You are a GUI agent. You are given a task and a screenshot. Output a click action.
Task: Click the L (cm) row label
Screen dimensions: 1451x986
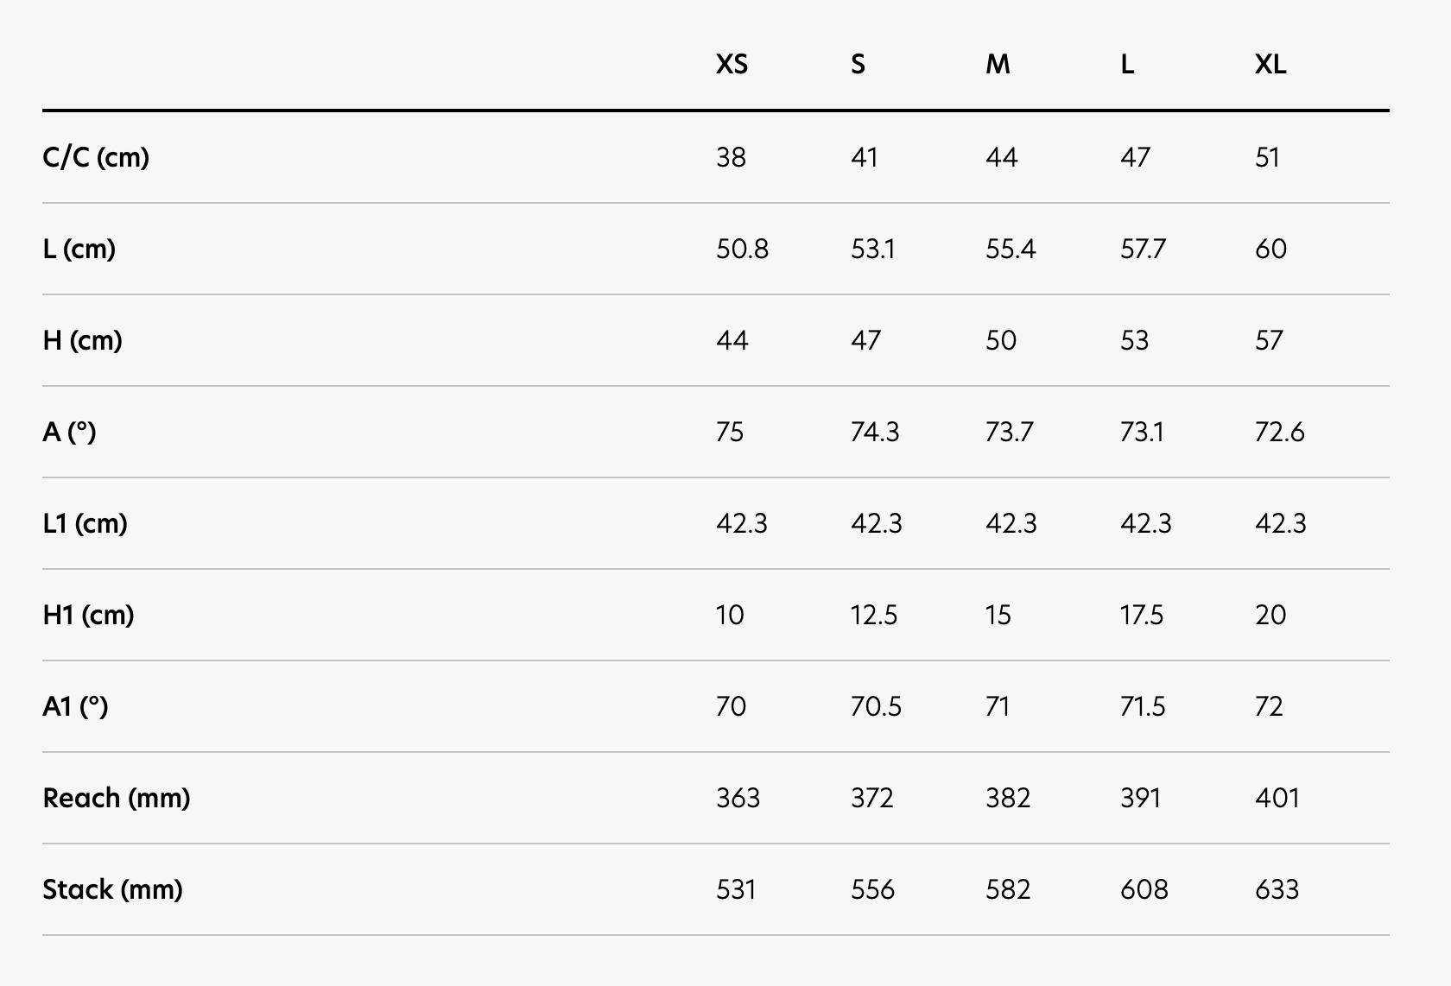(79, 249)
